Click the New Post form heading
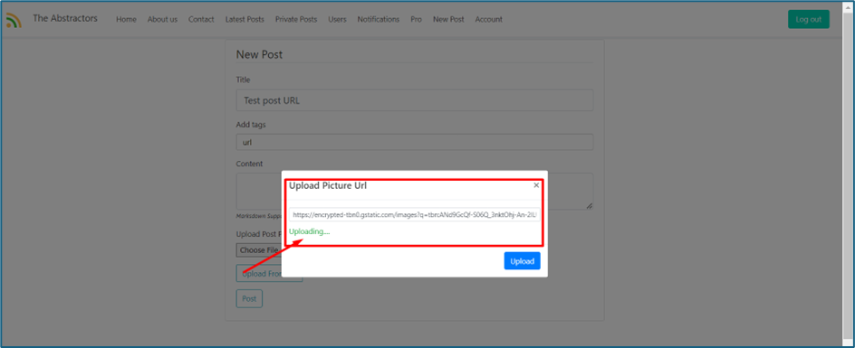The height and width of the screenshot is (348, 855). (x=259, y=54)
